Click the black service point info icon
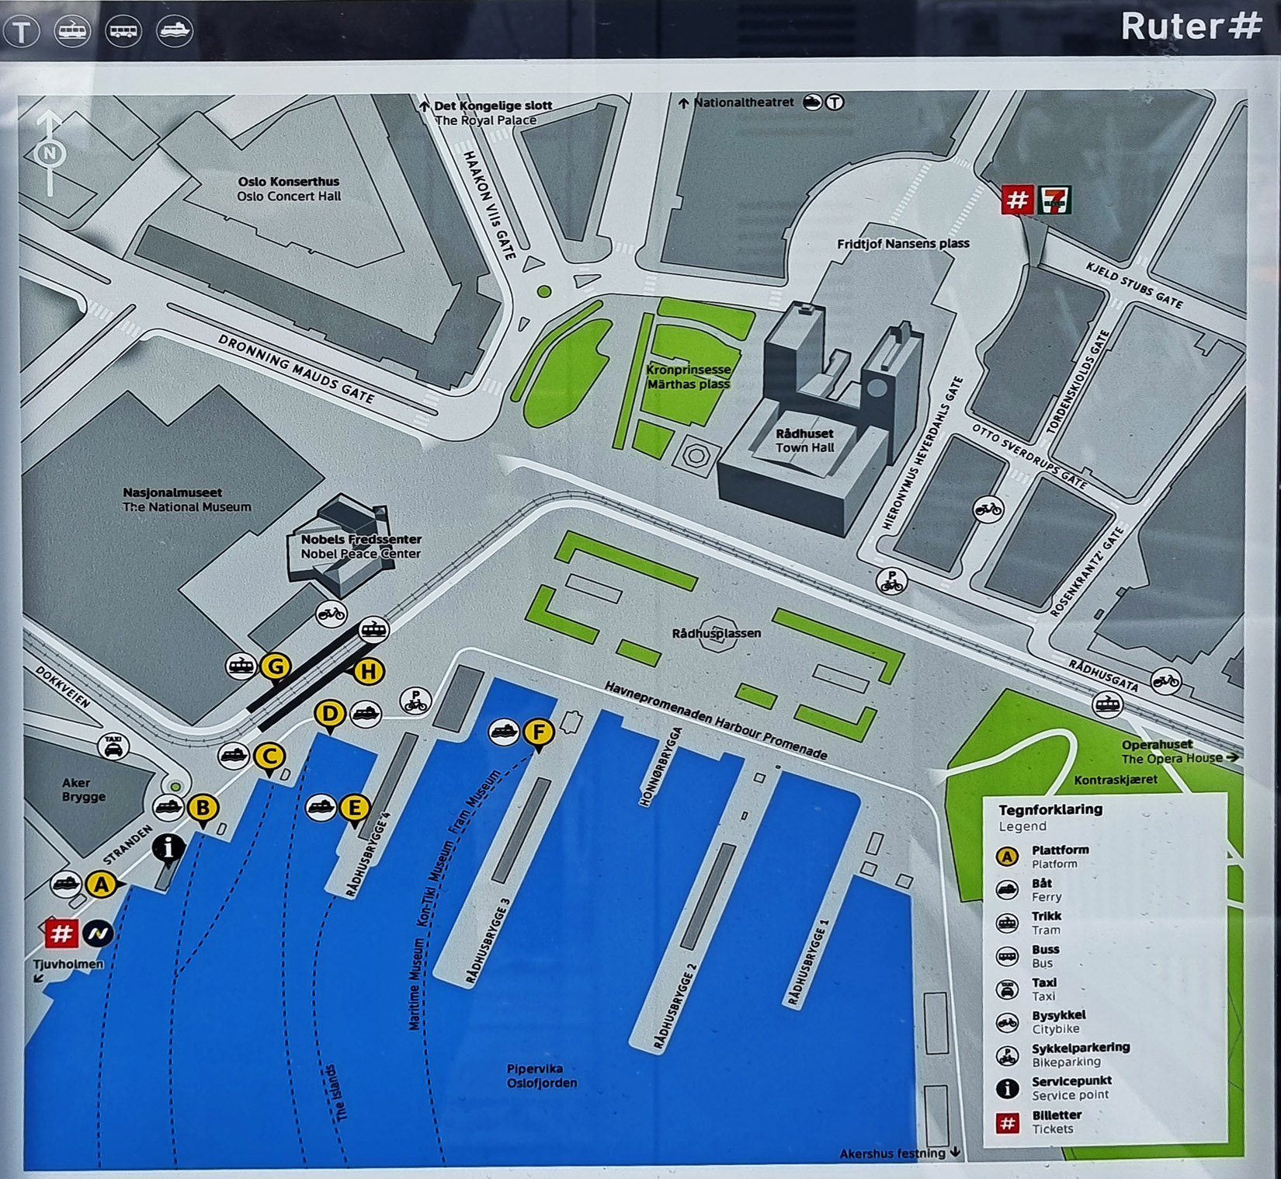1281x1179 pixels. [168, 849]
